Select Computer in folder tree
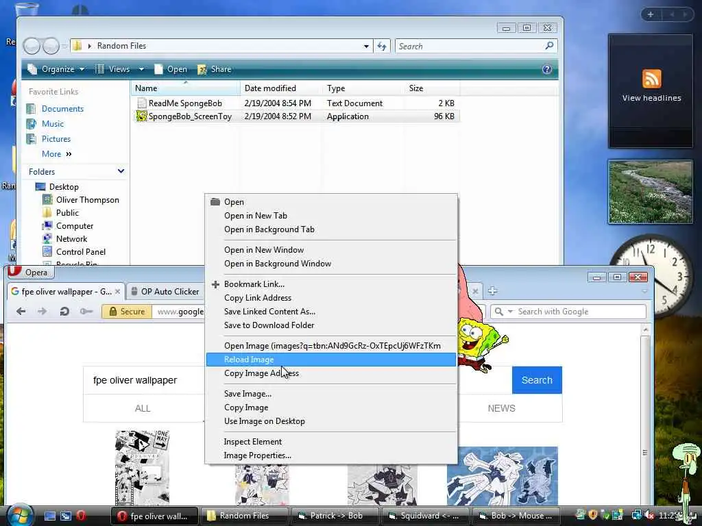This screenshot has height=526, width=702. click(74, 226)
